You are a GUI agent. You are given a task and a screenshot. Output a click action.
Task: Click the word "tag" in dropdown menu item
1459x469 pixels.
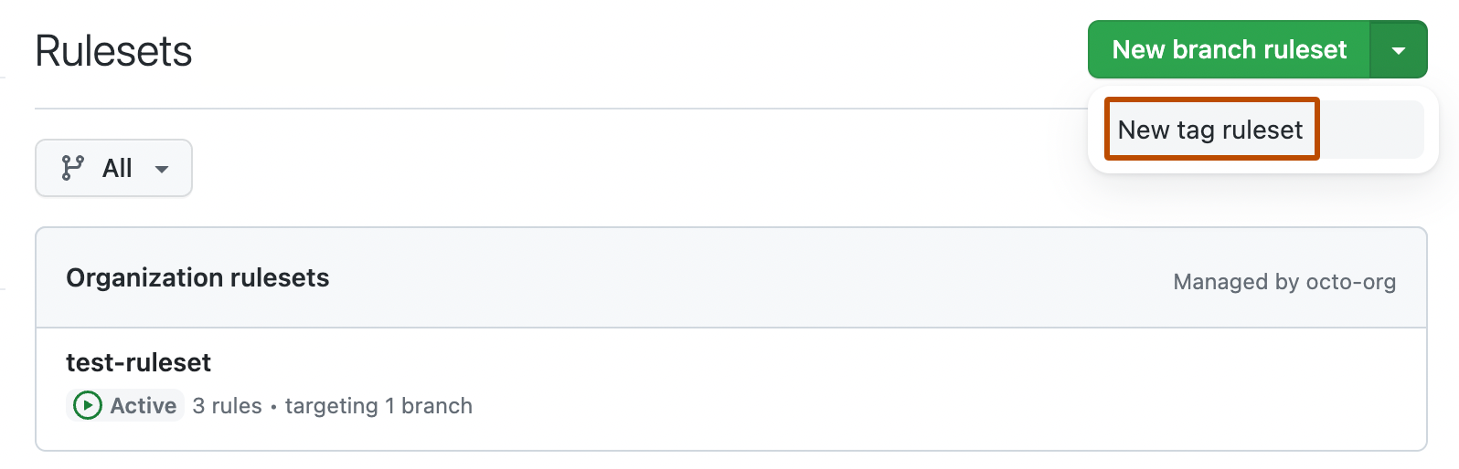pyautogui.click(x=1195, y=130)
